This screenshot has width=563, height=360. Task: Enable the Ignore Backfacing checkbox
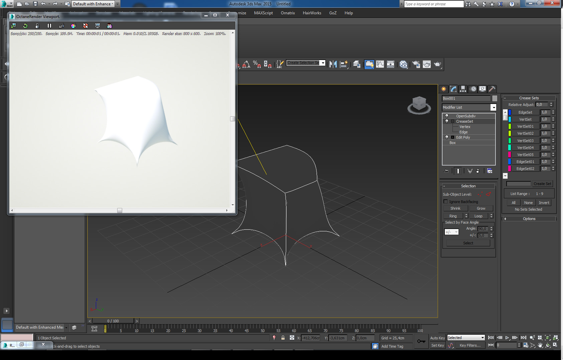click(x=446, y=202)
